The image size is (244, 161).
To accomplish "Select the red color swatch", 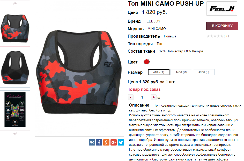I will pos(146,62).
